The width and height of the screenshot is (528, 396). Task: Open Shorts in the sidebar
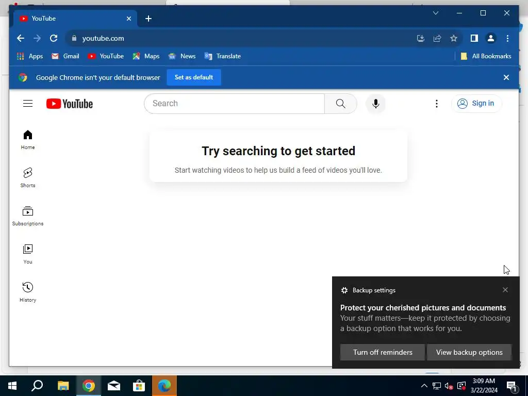click(28, 177)
